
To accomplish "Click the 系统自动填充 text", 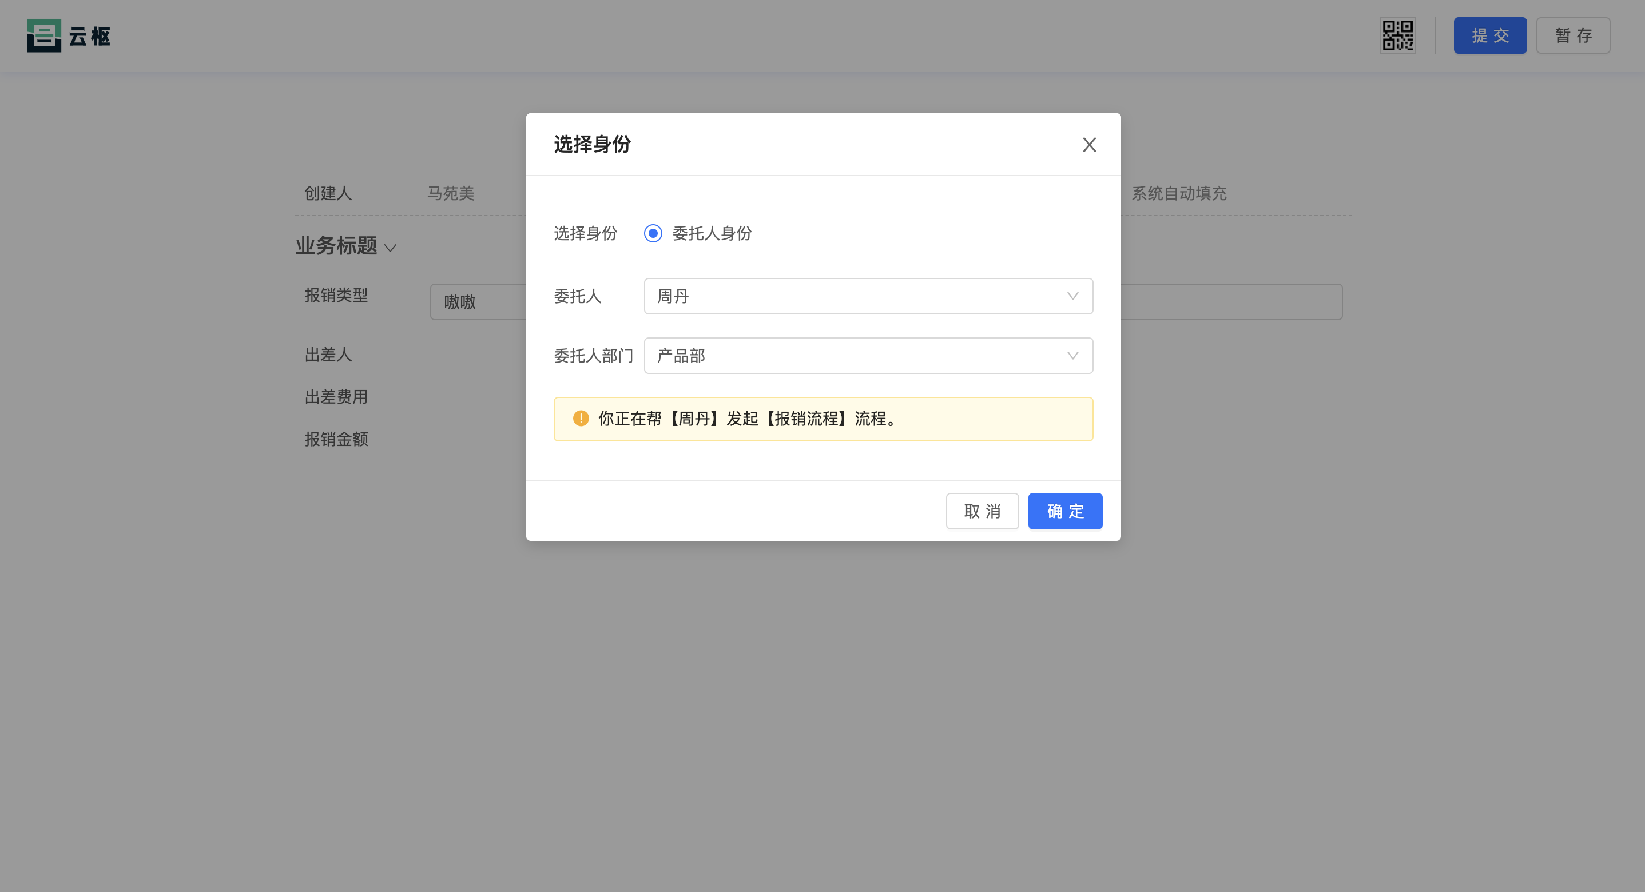I will pyautogui.click(x=1179, y=193).
